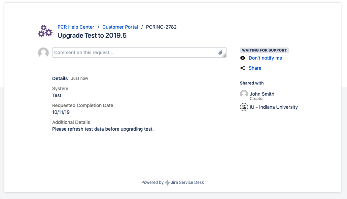Viewport: 347px width, 199px height.
Task: Click the share network icon
Action: 243,68
